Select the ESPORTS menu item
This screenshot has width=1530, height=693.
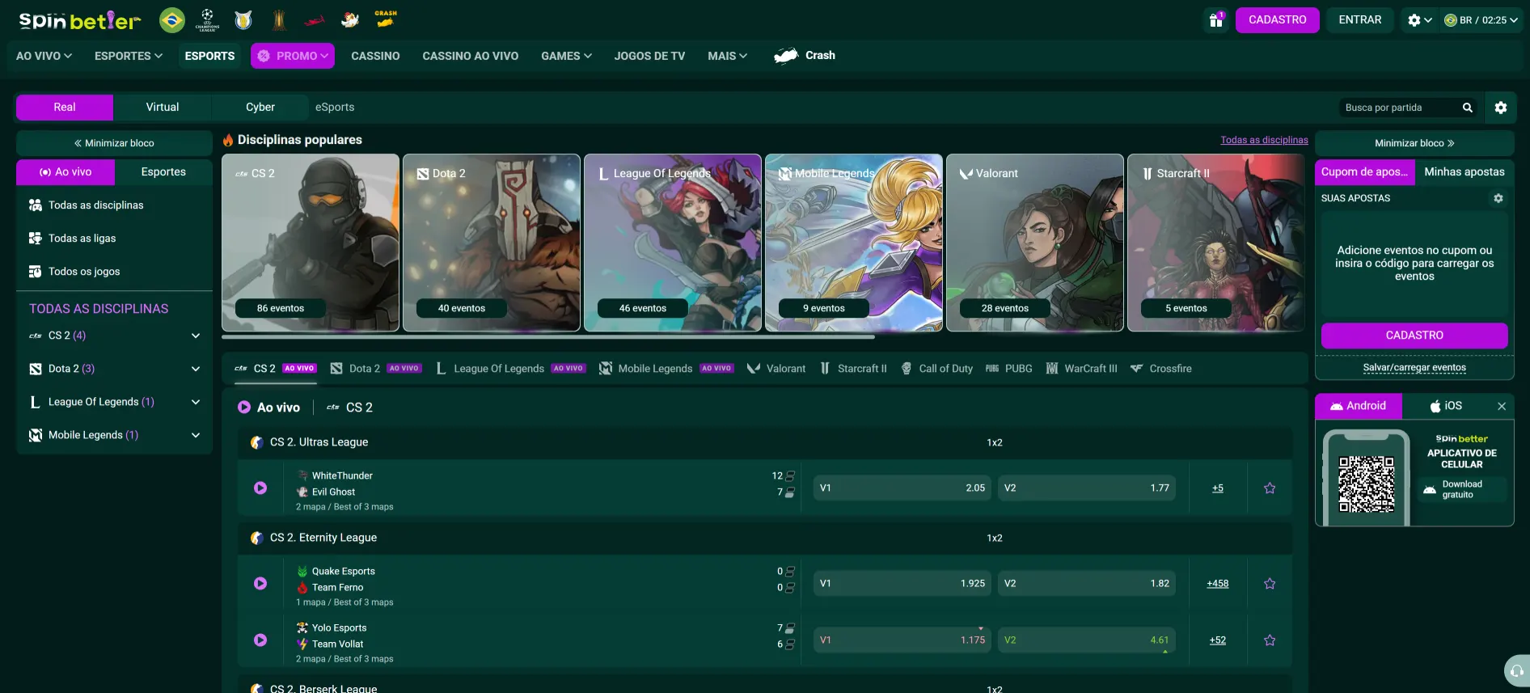(209, 56)
